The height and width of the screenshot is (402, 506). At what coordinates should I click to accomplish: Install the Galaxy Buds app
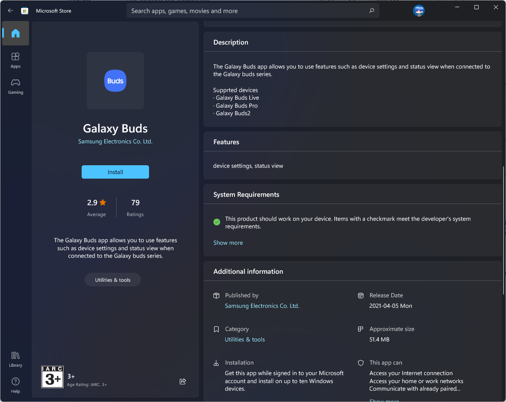click(115, 172)
